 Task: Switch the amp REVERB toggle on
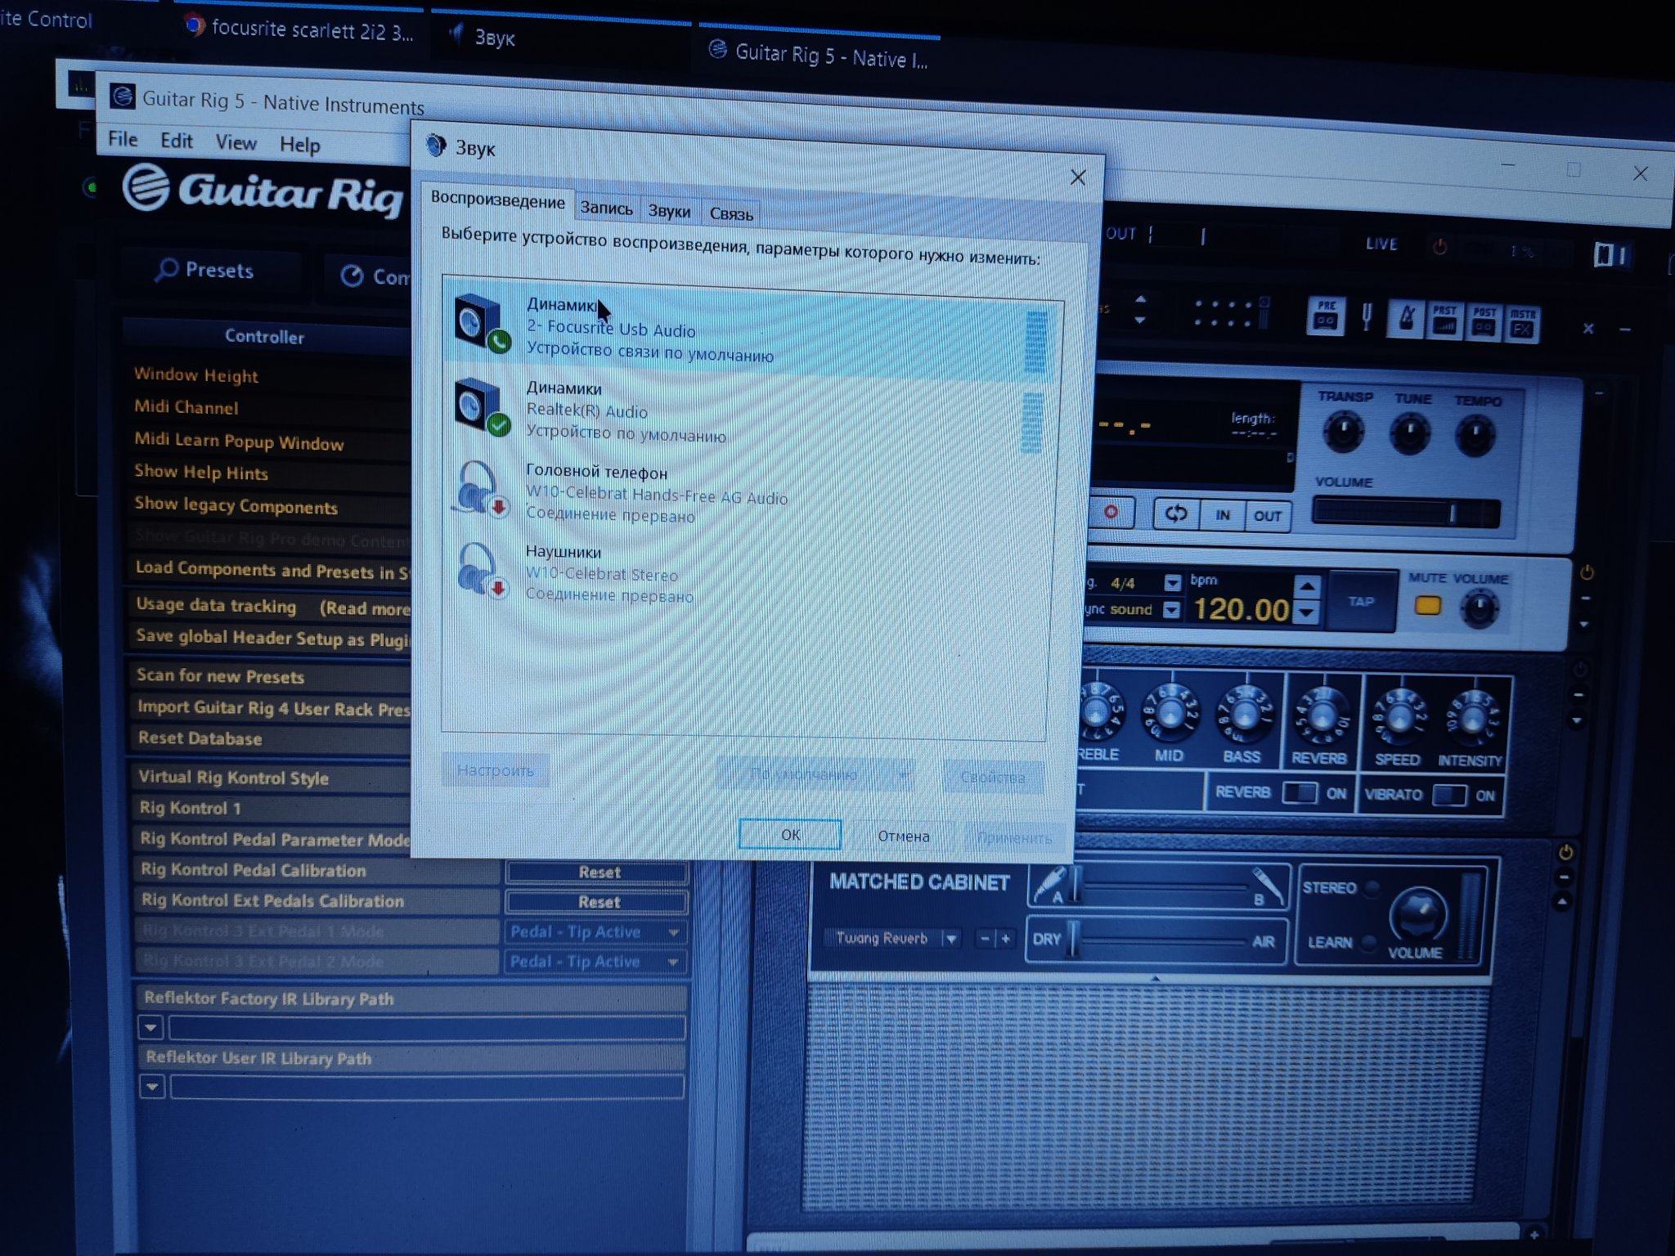click(x=1299, y=792)
